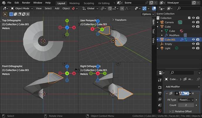The height and width of the screenshot is (118, 202).
Task: Click the green Y axis on Top Orthographic gizmo
Action: click(67, 20)
